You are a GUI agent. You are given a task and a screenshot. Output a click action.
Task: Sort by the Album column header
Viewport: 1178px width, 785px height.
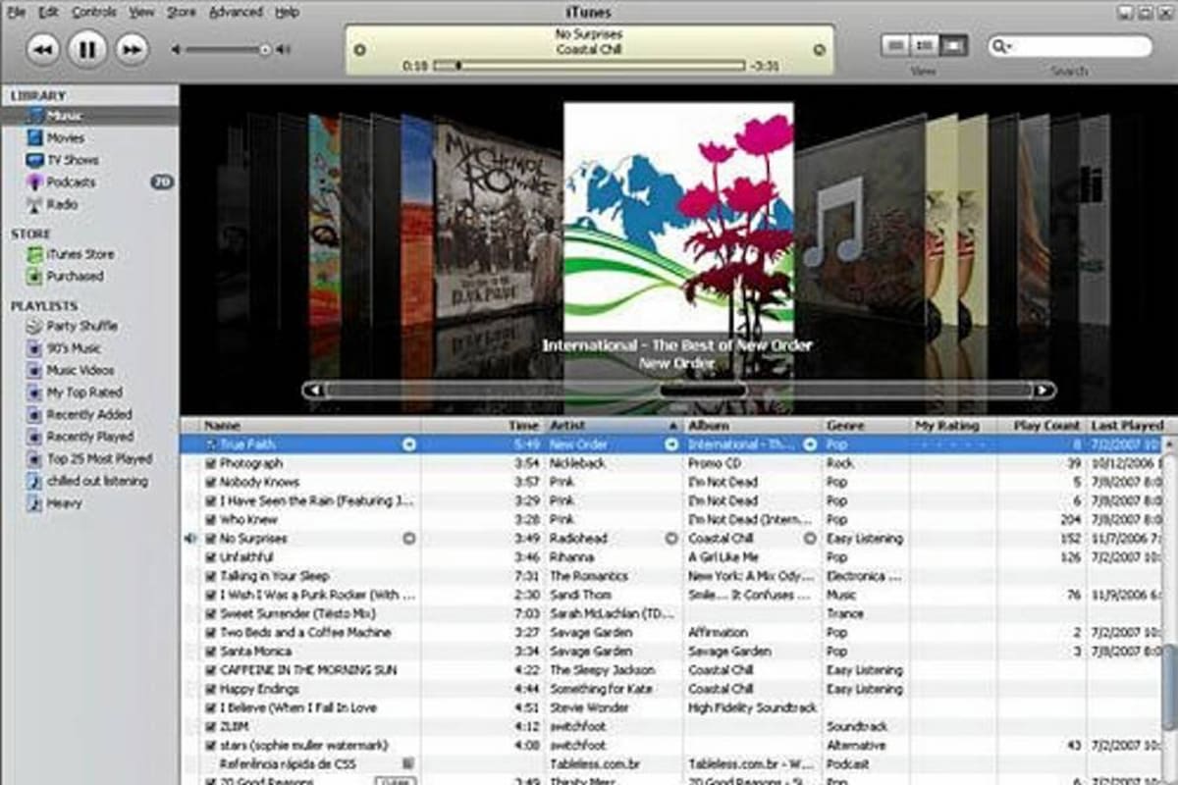point(752,426)
